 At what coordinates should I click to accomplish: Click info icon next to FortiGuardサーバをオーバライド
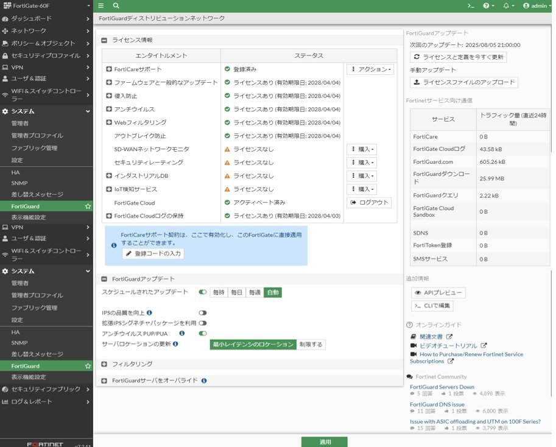point(204,381)
